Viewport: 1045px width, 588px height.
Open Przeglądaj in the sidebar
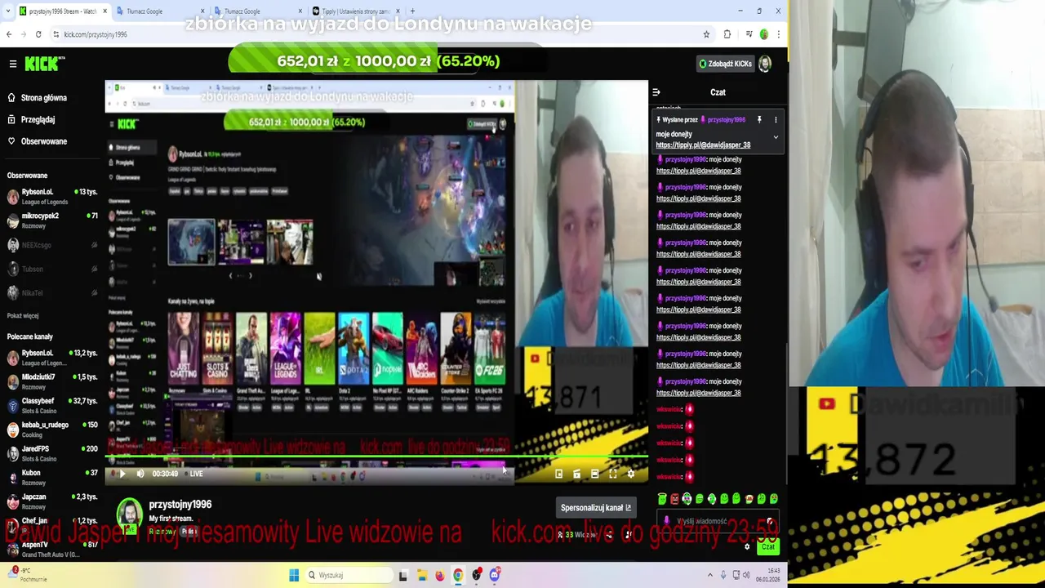tap(38, 119)
